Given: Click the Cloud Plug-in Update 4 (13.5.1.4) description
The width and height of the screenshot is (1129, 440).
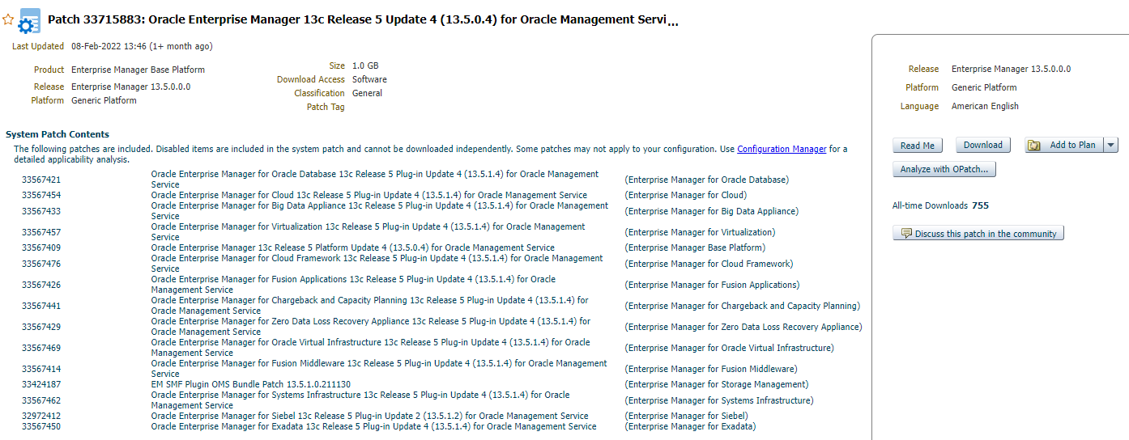Looking at the screenshot, I should (369, 196).
